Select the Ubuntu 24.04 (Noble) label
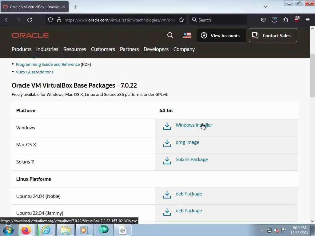 coord(38,196)
